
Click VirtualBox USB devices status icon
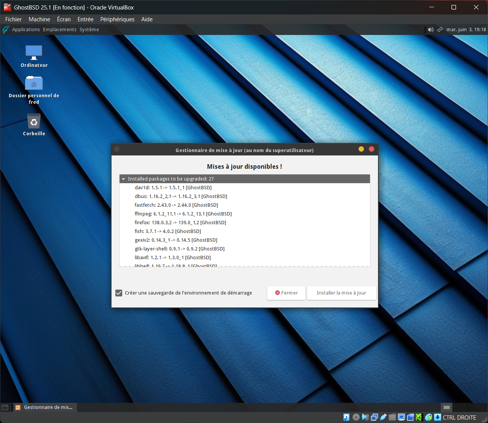coord(383,417)
